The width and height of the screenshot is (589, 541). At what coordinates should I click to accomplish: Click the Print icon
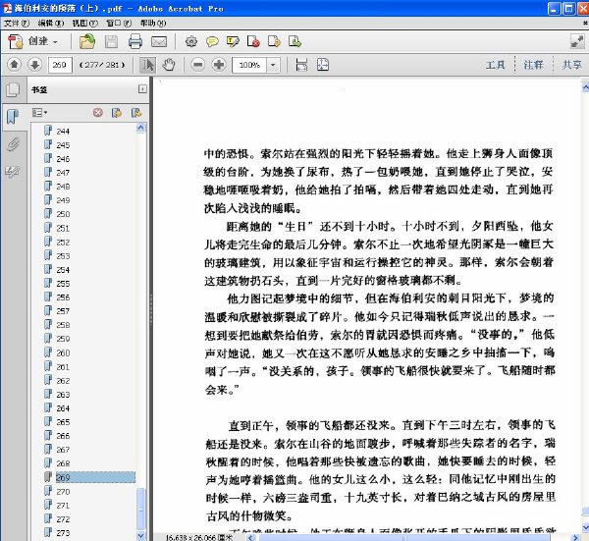(x=135, y=41)
